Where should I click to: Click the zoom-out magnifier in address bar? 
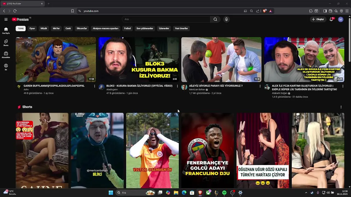(251, 11)
